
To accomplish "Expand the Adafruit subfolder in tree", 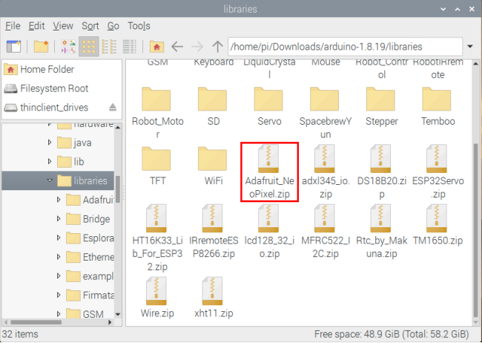I will coord(59,200).
